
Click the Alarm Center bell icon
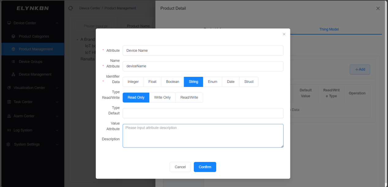pos(9,116)
